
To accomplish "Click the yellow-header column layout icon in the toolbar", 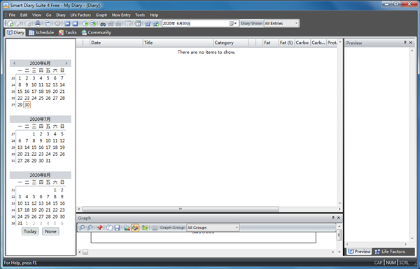I will 138,24.
